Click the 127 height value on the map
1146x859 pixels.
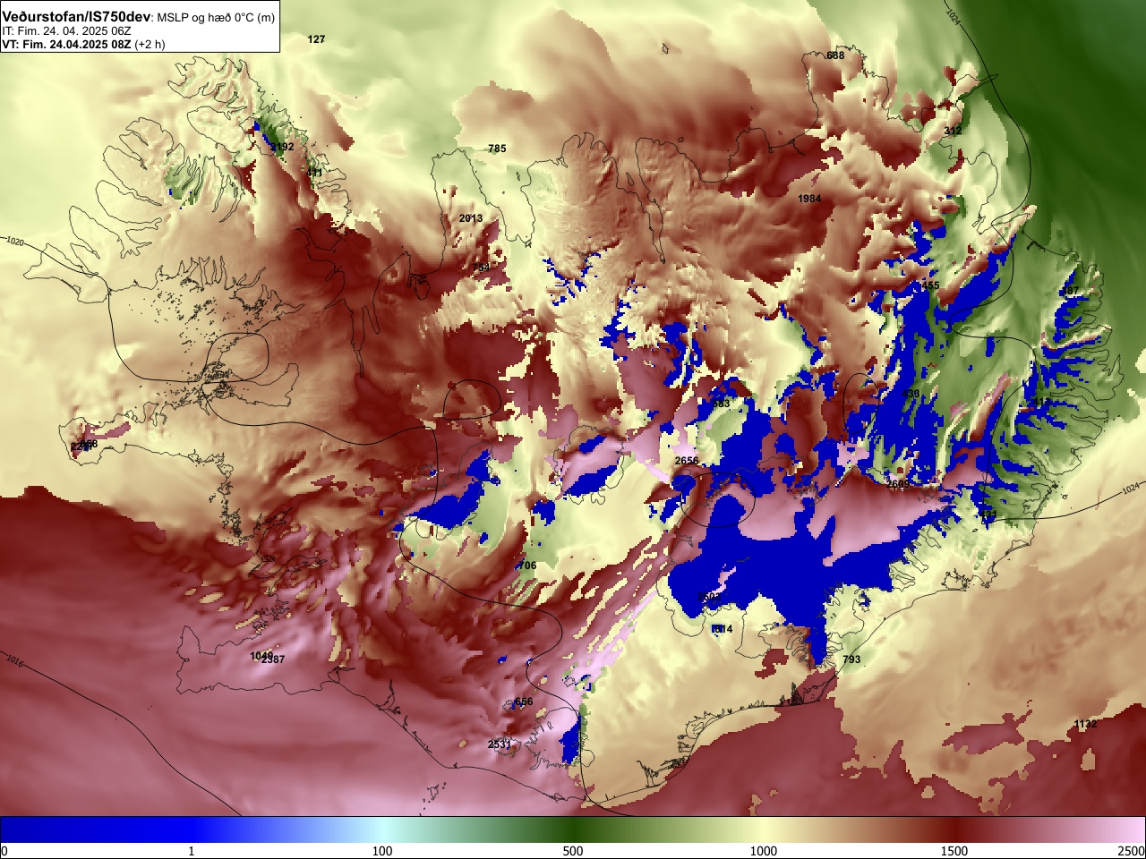coord(316,39)
